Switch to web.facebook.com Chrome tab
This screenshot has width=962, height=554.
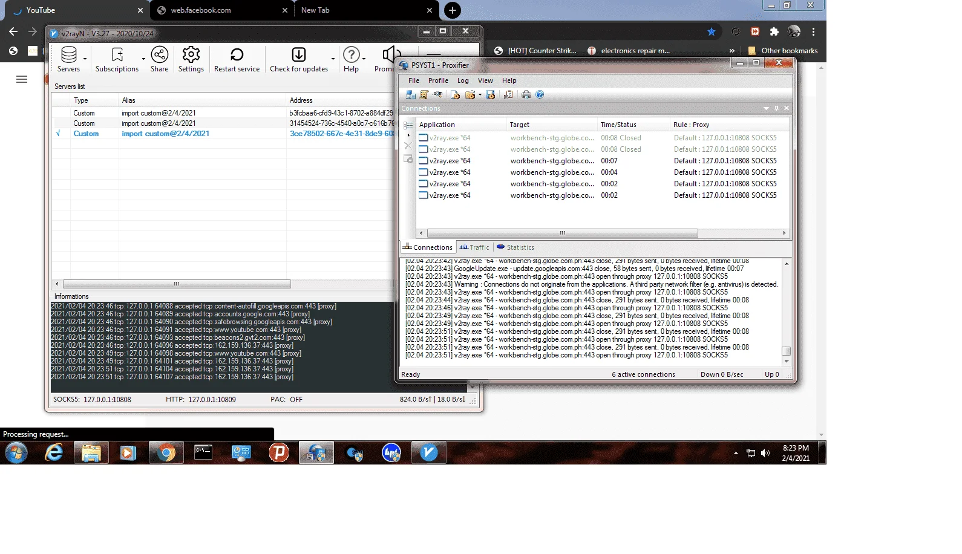click(x=221, y=10)
